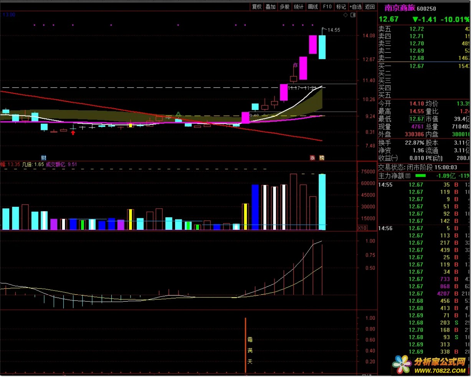472x377 pixels.
Task: Click the 12.70 tick row with volume 168
Action: point(424,330)
